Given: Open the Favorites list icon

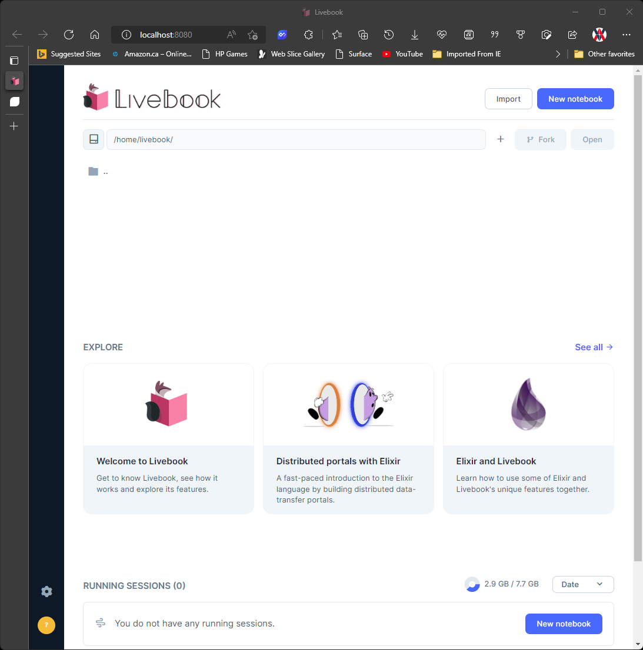Looking at the screenshot, I should 337,35.
